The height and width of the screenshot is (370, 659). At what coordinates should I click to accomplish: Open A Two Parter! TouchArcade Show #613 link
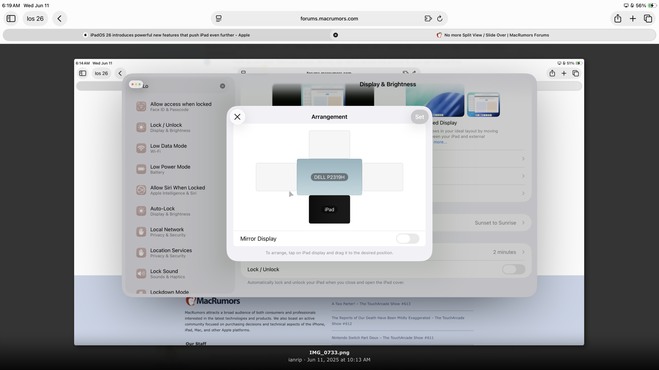(371, 304)
